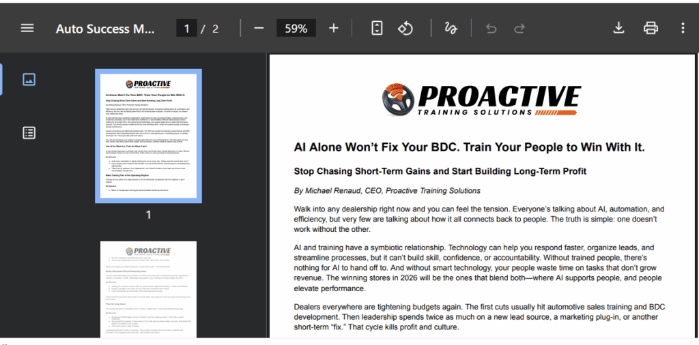Print the document
Screen dimensions: 699x345
tap(651, 28)
